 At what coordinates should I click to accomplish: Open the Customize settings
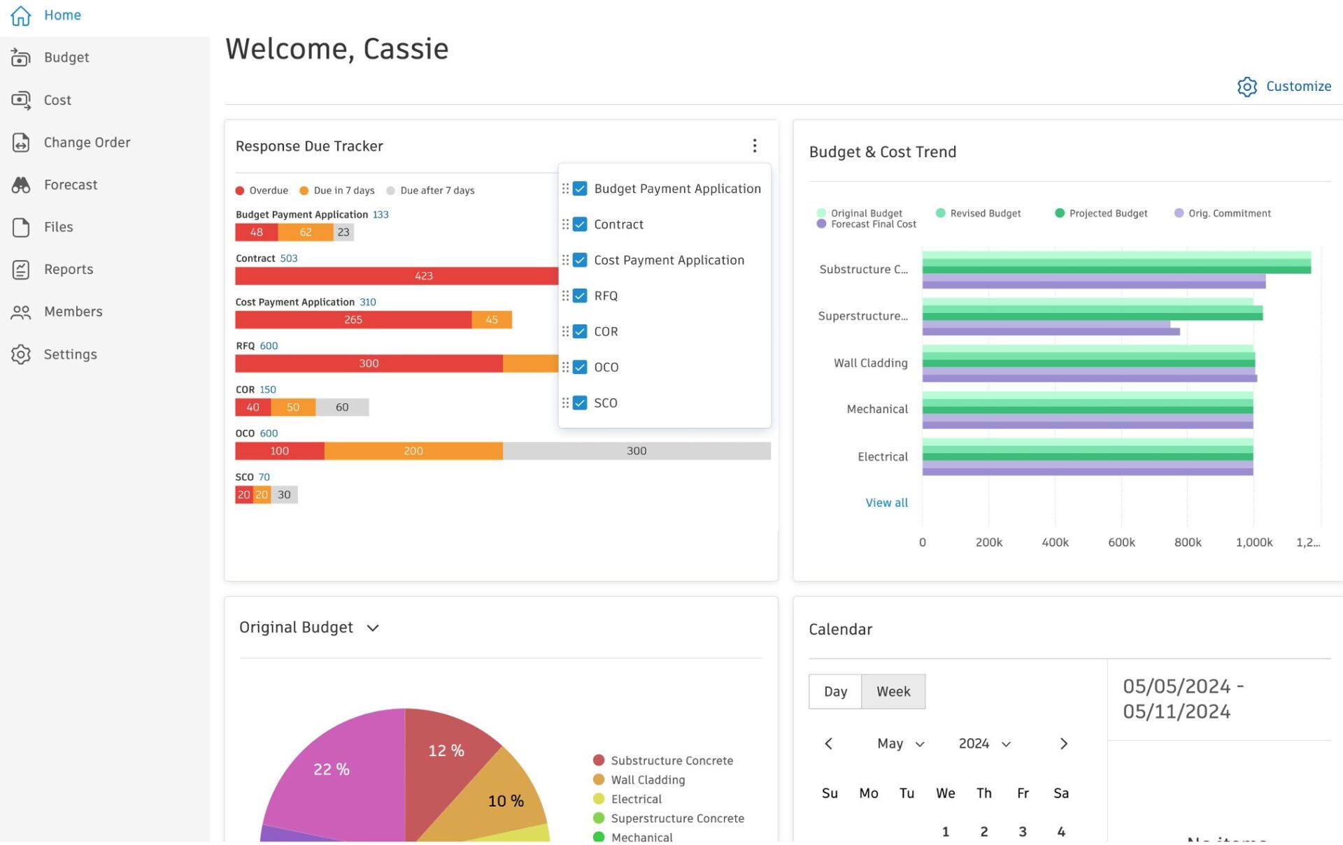pos(1284,86)
